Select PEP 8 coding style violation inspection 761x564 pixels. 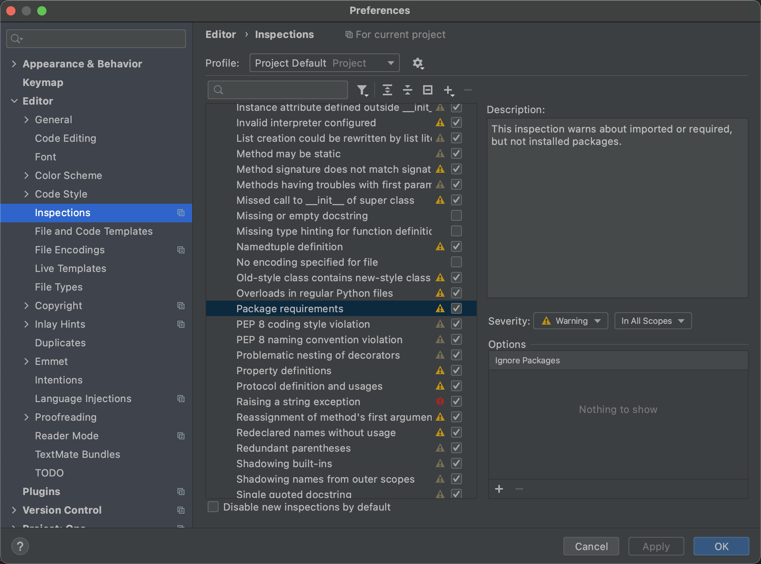(x=303, y=324)
